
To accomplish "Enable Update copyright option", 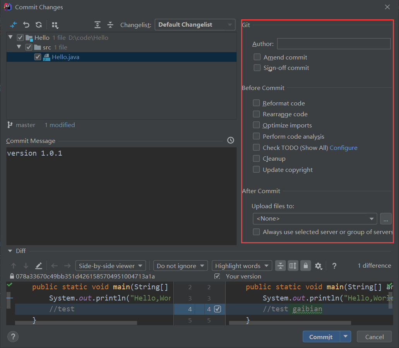I will point(256,170).
